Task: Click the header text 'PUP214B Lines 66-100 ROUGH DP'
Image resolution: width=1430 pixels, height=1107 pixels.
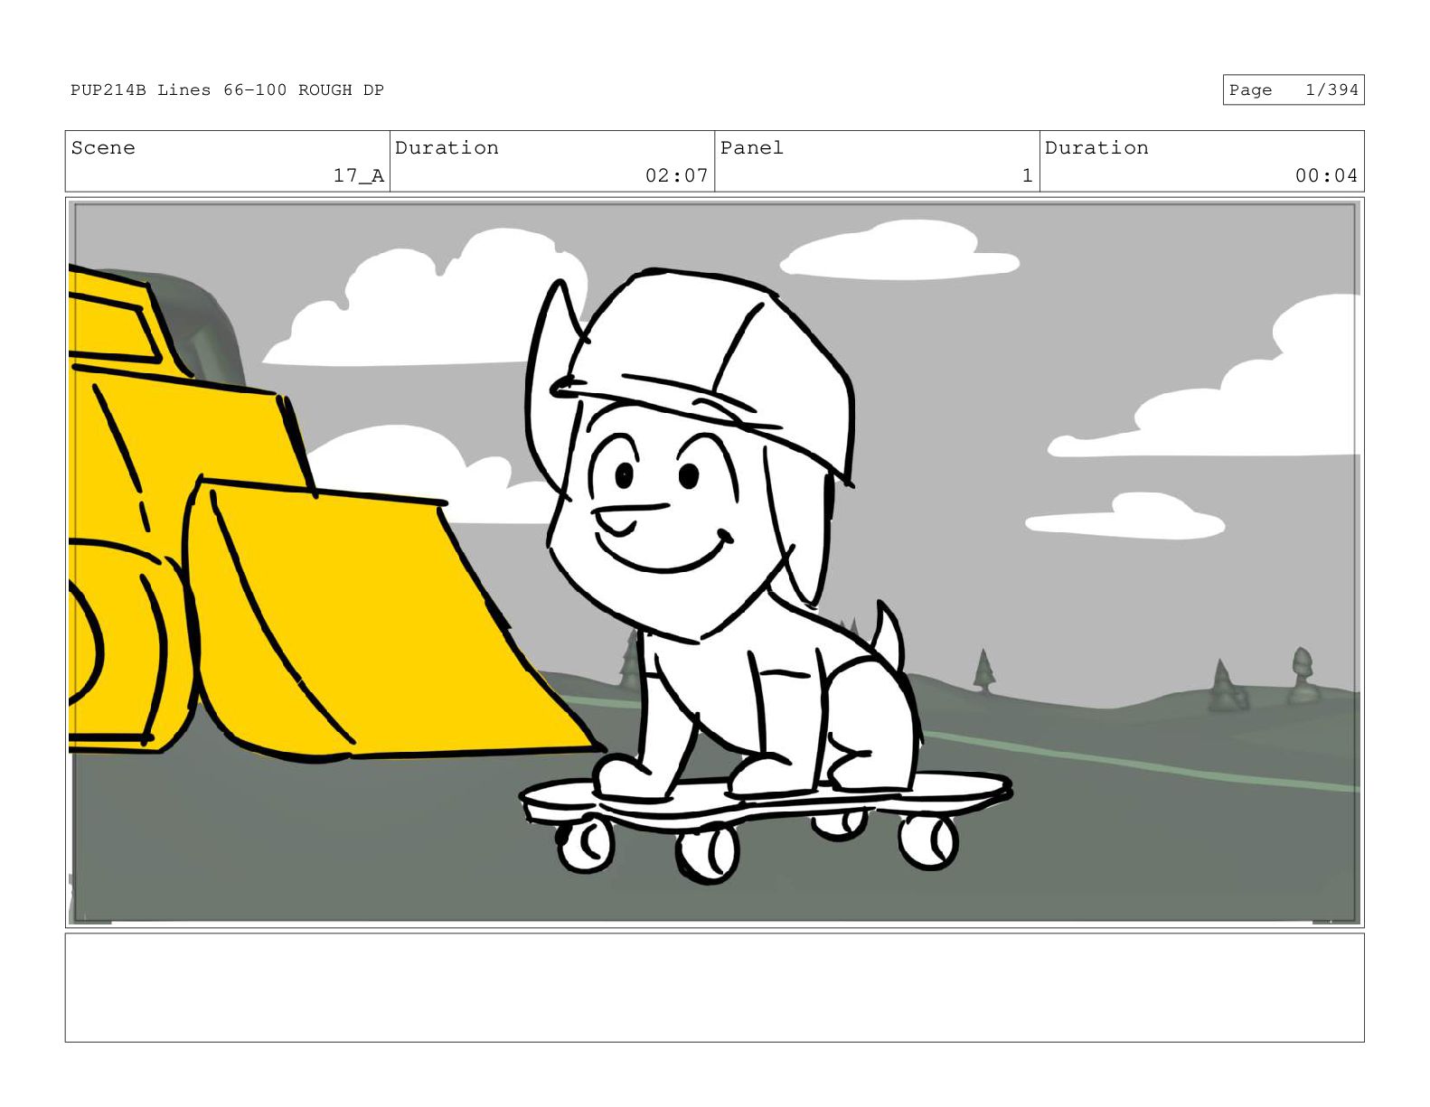Action: coord(227,90)
